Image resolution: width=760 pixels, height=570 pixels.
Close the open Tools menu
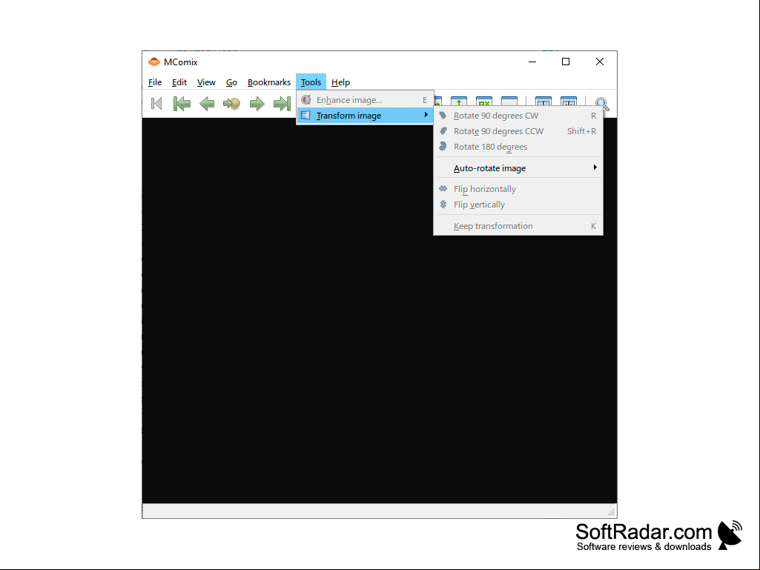click(311, 82)
